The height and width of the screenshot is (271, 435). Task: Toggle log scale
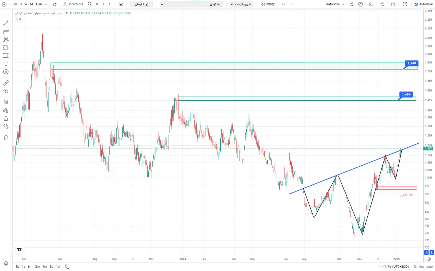[x=421, y=267]
